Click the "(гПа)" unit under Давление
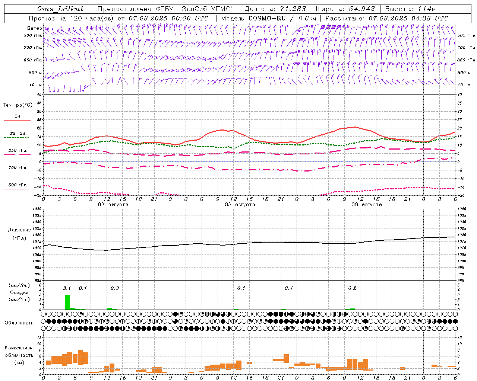 19,238
